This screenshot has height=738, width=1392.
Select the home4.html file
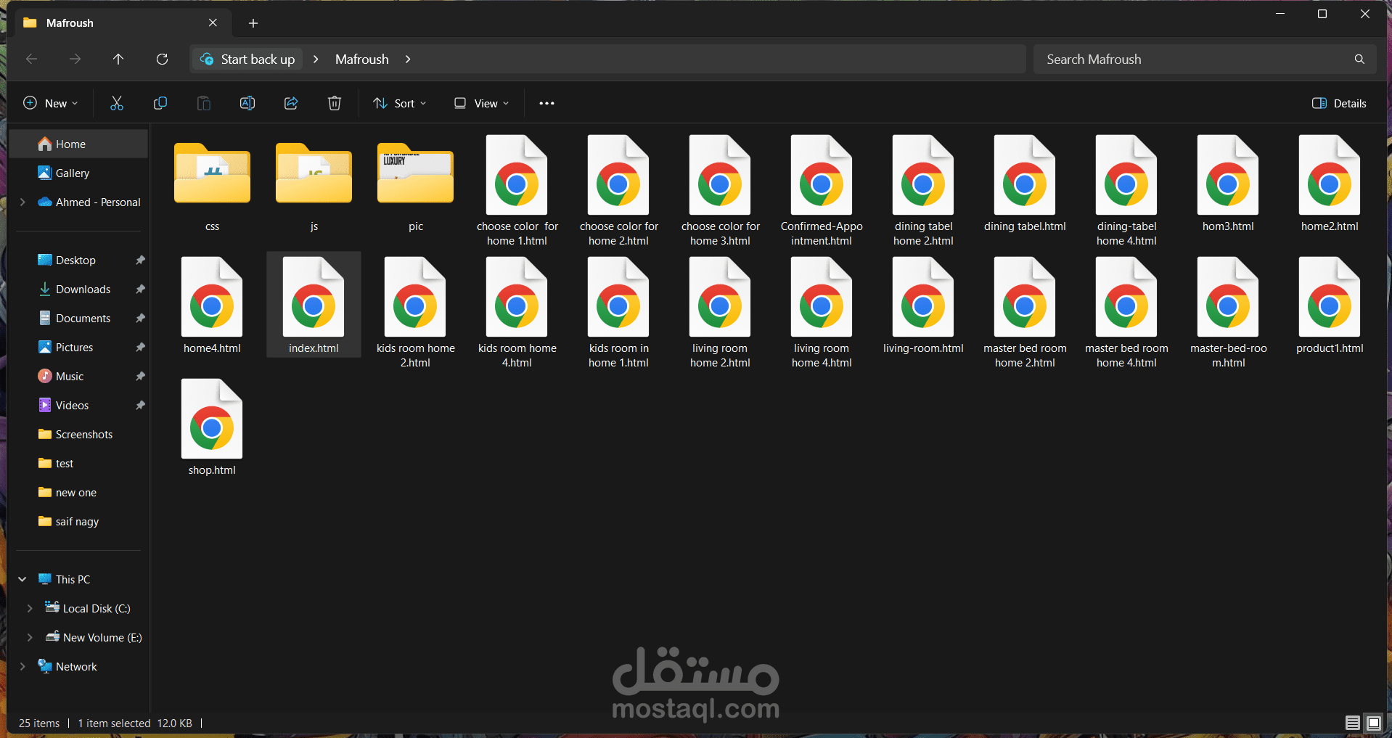212,305
